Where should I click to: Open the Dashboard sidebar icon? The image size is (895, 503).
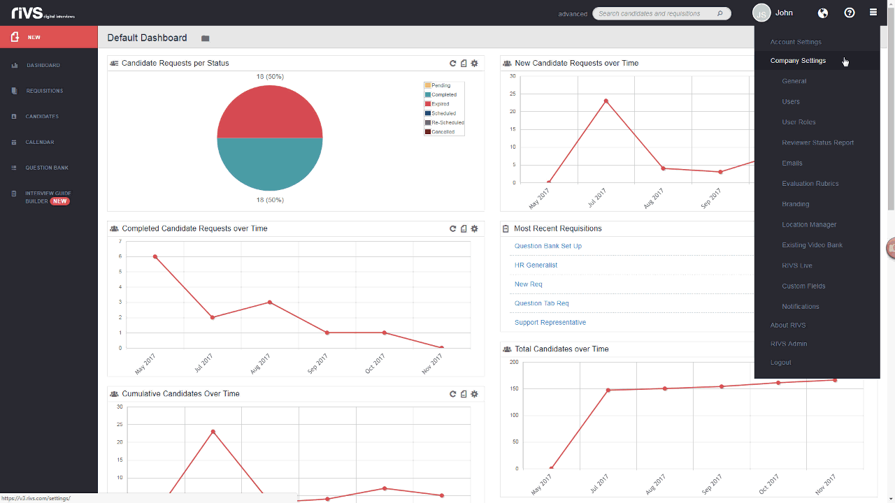(15, 65)
